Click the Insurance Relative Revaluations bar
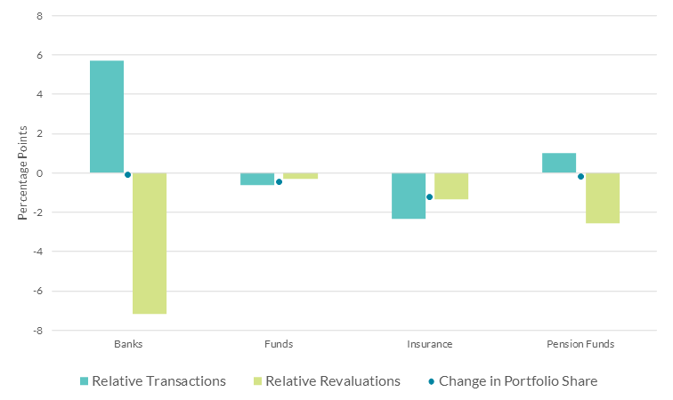 (x=451, y=186)
